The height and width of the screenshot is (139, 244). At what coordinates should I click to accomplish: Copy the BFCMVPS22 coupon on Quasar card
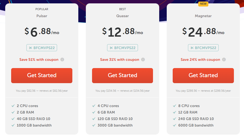(122, 48)
